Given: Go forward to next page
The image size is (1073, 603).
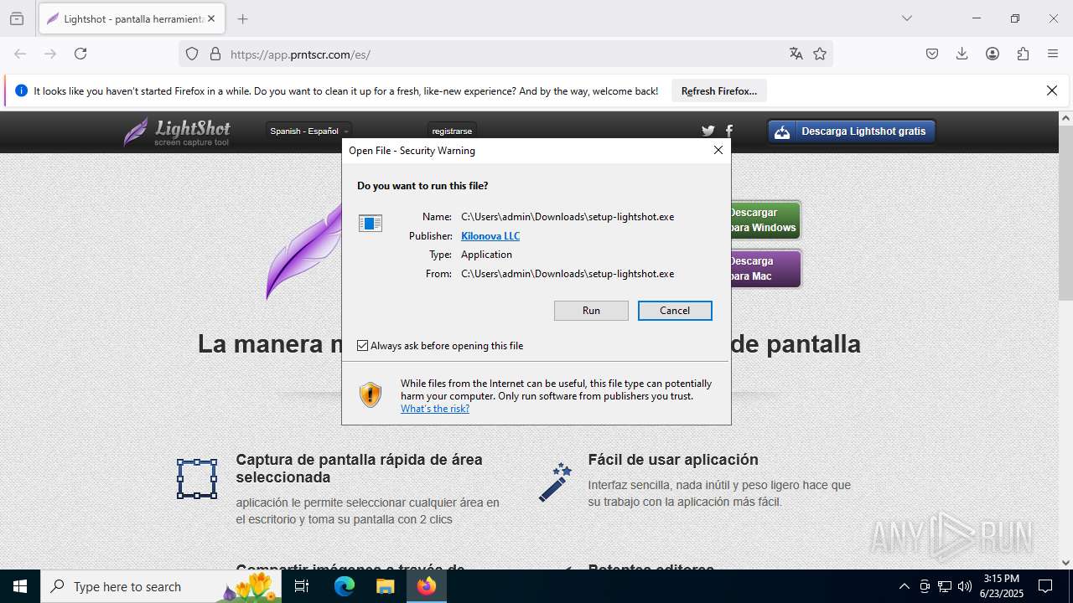Looking at the screenshot, I should (50, 54).
